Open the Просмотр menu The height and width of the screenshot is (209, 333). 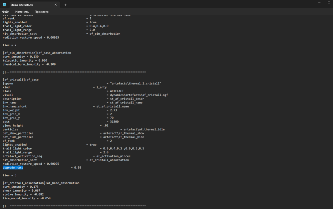[42, 12]
